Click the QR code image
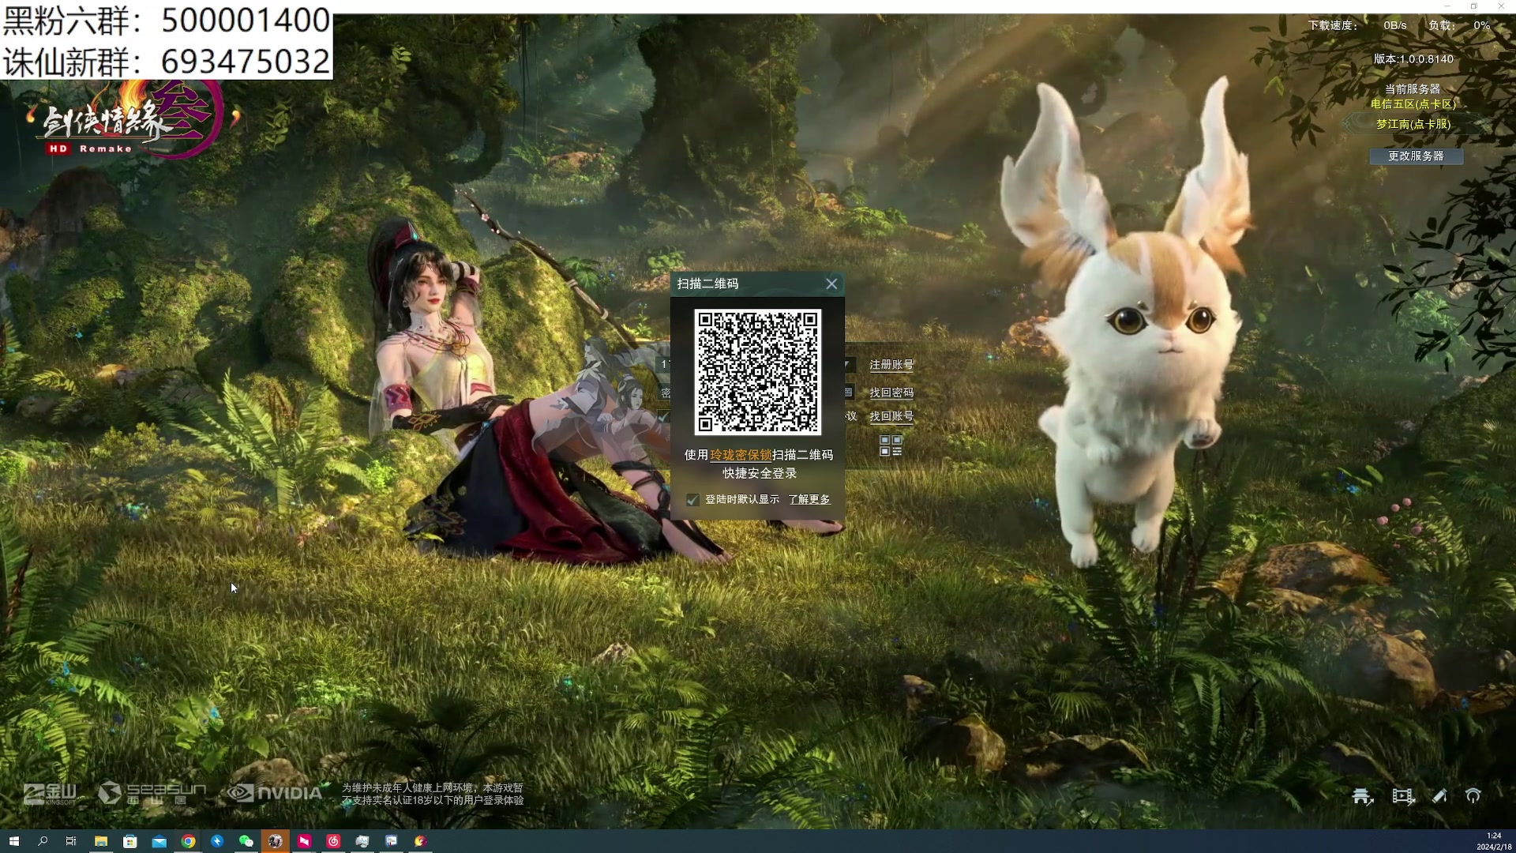Viewport: 1516px width, 853px height. [x=757, y=372]
